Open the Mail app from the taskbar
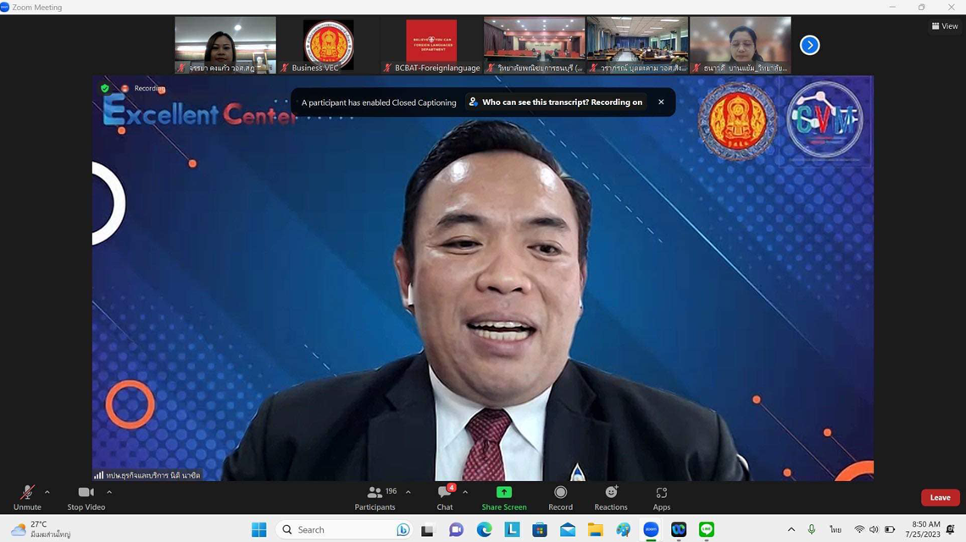Screen dimensions: 966x542 coord(568,529)
